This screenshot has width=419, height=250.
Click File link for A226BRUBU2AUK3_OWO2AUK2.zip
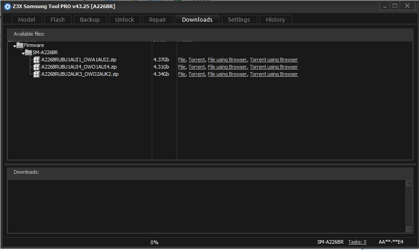pos(182,74)
